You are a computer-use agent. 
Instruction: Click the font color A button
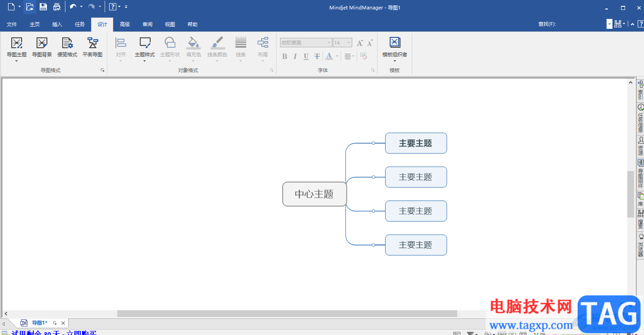click(x=329, y=56)
